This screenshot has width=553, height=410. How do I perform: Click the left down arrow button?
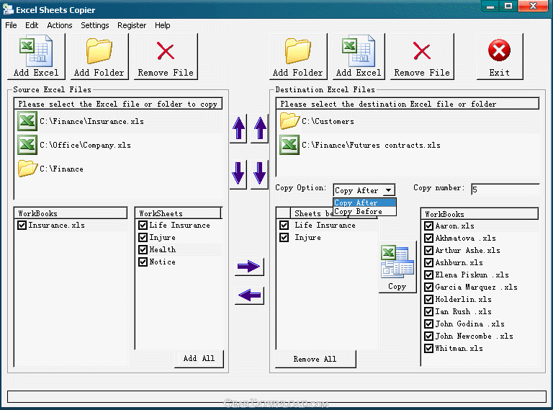pos(238,174)
